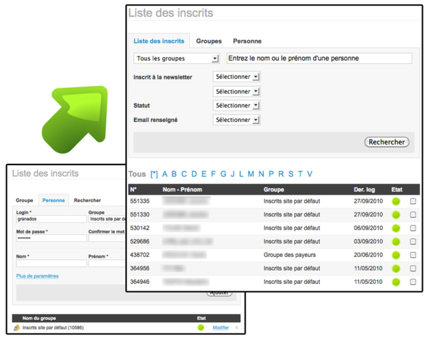Image resolution: width=428 pixels, height=339 pixels.
Task: Expand the Inscrit à la newsletter selector
Action: (x=237, y=77)
